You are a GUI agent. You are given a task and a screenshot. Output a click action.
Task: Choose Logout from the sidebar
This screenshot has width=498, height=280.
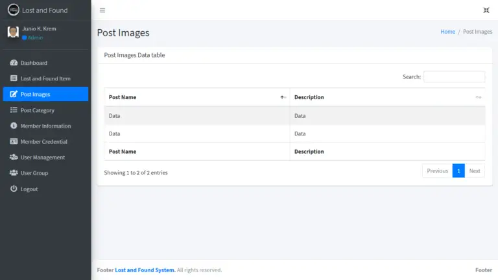click(46, 189)
